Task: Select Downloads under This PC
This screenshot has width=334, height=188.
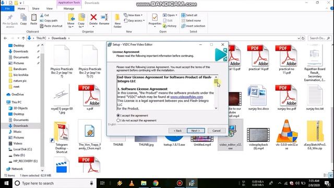Action: 21,126
